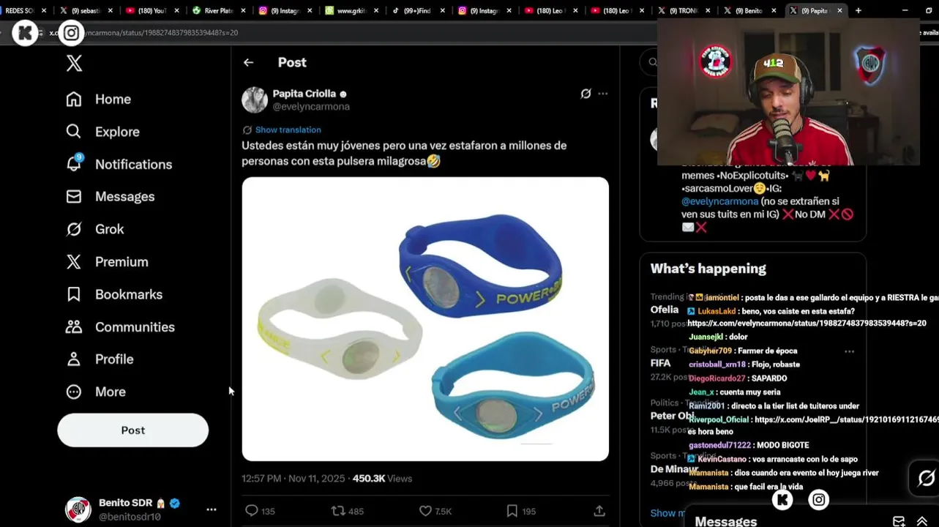Click Riverpool_Oficial's x.com chat link
939x527 pixels.
(x=846, y=420)
